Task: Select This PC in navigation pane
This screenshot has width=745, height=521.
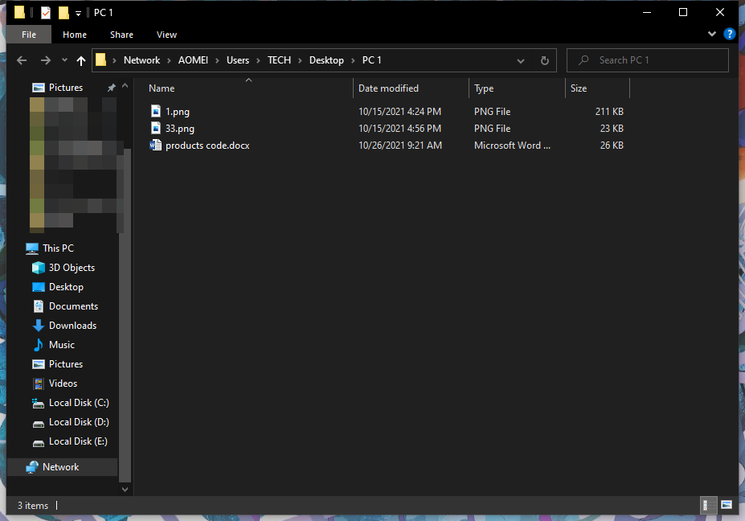Action: click(58, 248)
